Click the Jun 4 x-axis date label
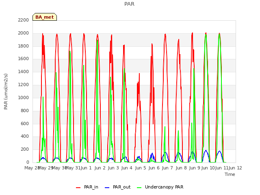Image resolution: width=260 pixels, height=195 pixels. click(x=127, y=168)
